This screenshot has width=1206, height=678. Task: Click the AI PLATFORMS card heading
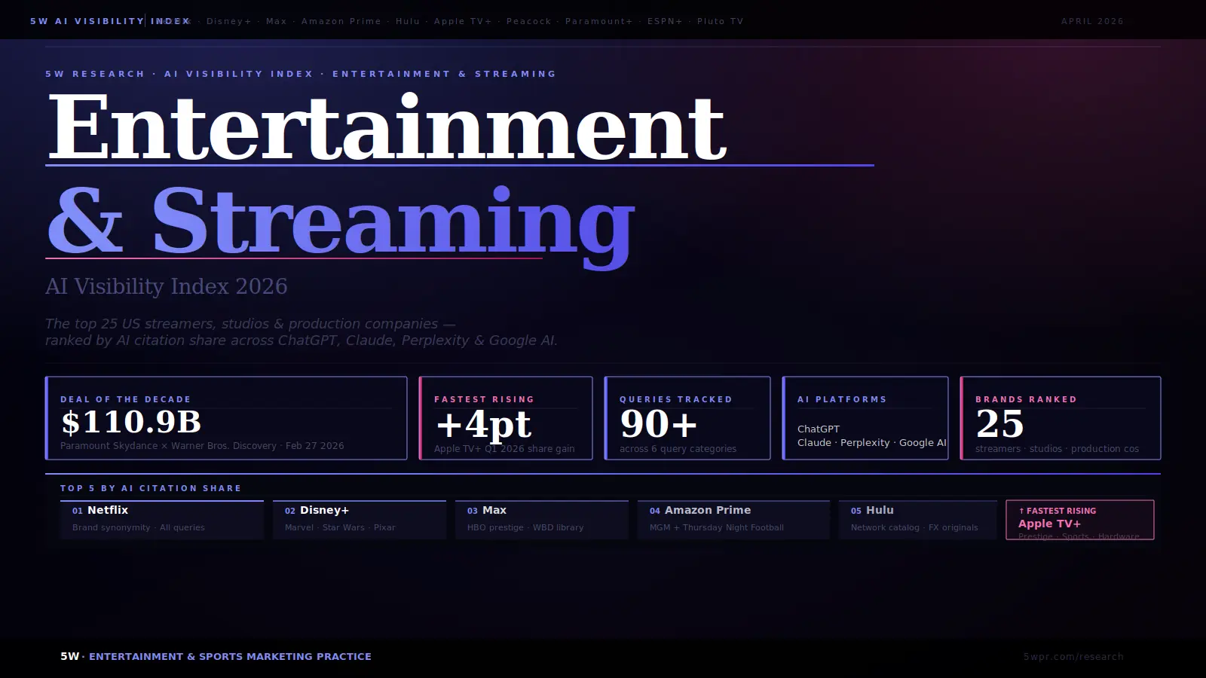tap(842, 399)
